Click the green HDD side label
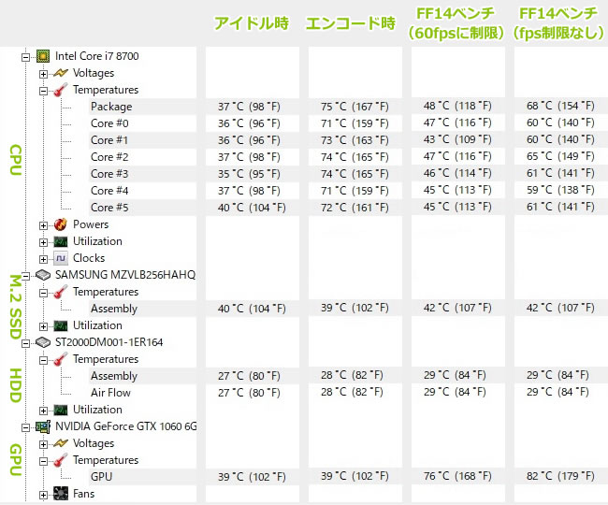Image resolution: width=608 pixels, height=505 pixels. point(16,385)
